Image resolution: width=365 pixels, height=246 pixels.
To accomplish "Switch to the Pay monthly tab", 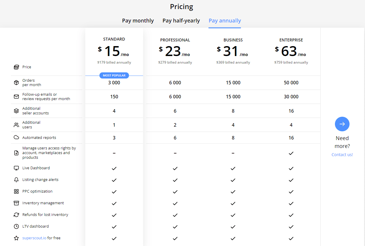I will 138,21.
